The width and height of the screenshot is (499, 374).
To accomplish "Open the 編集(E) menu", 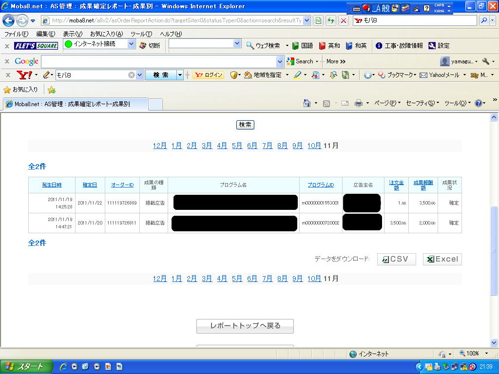I will (x=45, y=34).
